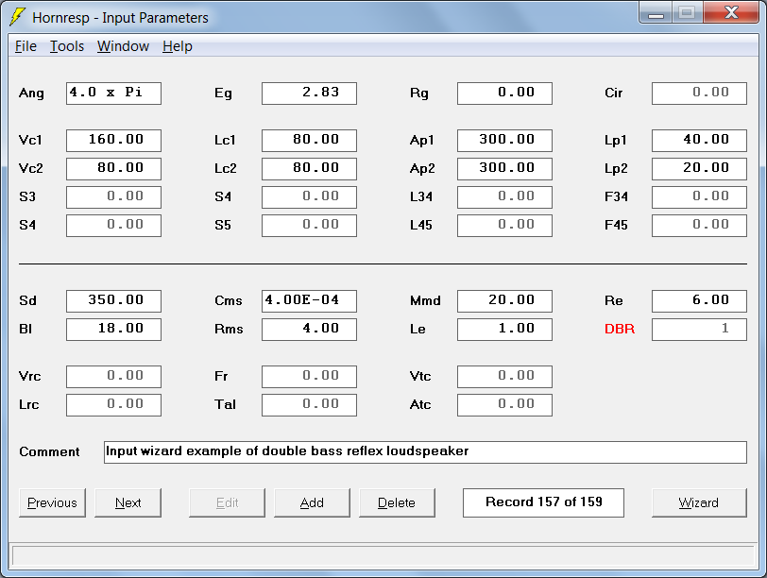This screenshot has height=578, width=767.
Task: Click the Lc2 input field
Action: click(x=309, y=169)
